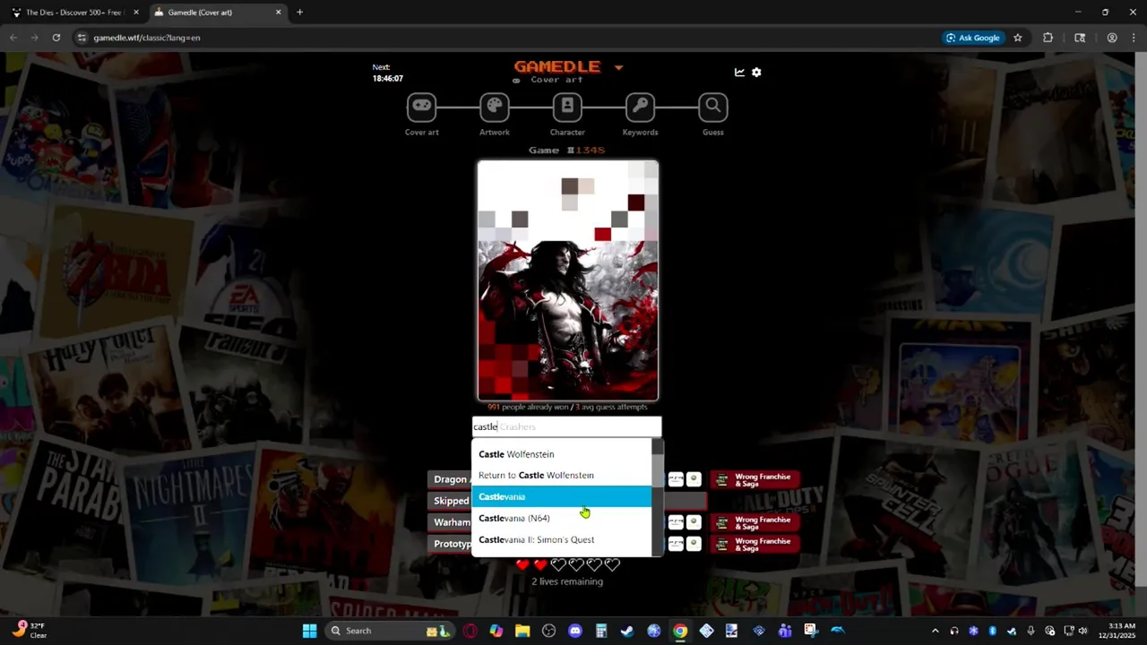
Task: Open the Chrome three-dot menu
Action: tap(1134, 38)
